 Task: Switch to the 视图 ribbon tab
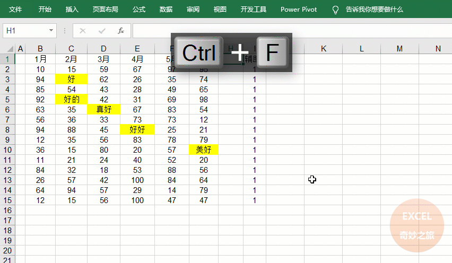tap(220, 10)
